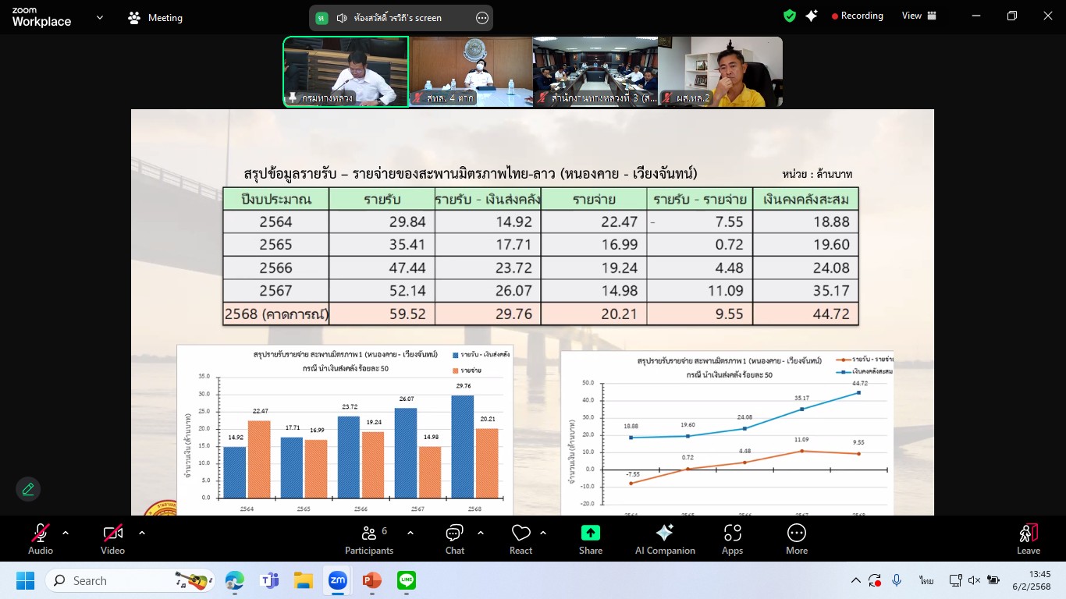Click the React heart icon
This screenshot has height=599, width=1066.
tap(521, 539)
